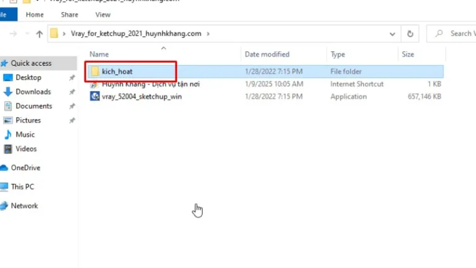Switch to the Home ribbon tab

[34, 15]
